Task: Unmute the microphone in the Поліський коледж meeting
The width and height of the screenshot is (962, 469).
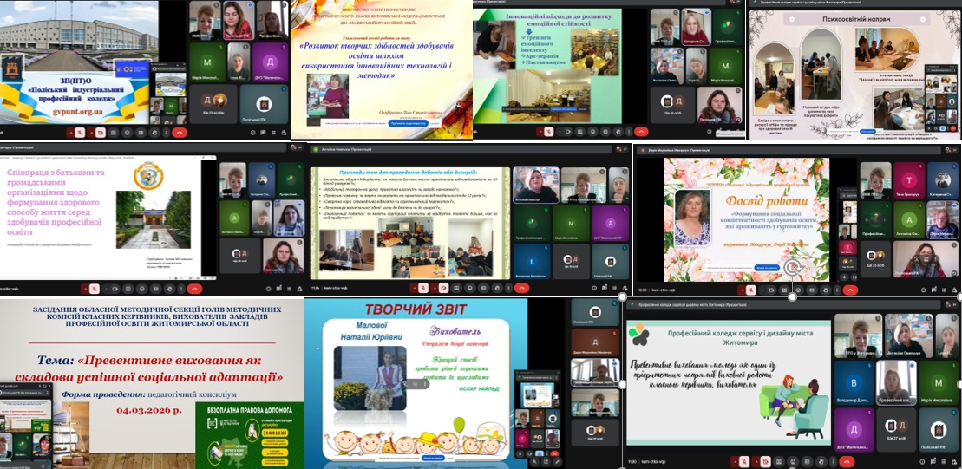Action: (x=79, y=133)
